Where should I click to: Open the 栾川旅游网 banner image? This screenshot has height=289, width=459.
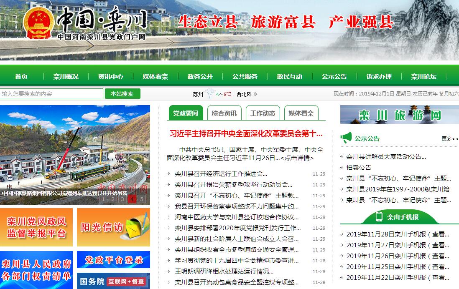[399, 115]
